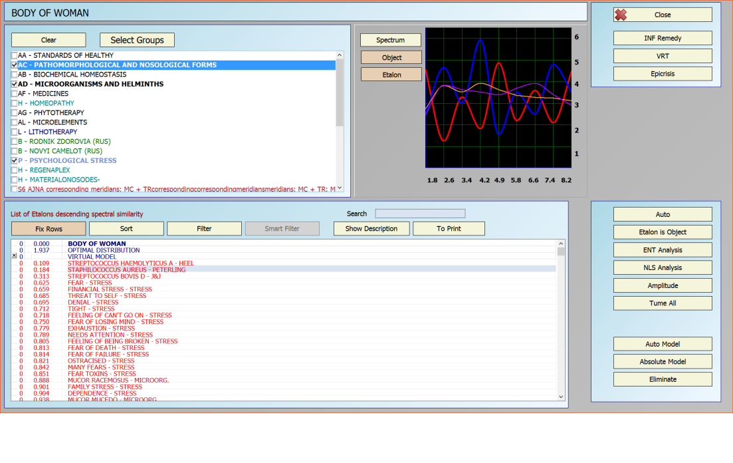Select STREPTOCOCCUS BOVIS D - J&J row
733x463 pixels.
click(283, 276)
